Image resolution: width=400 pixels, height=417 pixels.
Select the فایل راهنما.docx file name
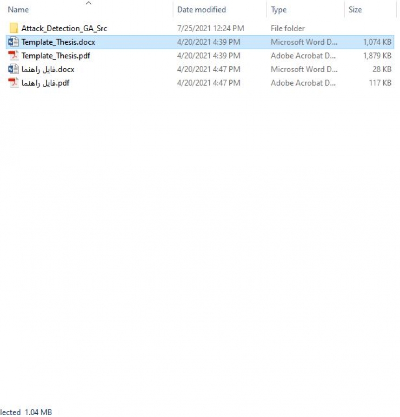coord(48,69)
